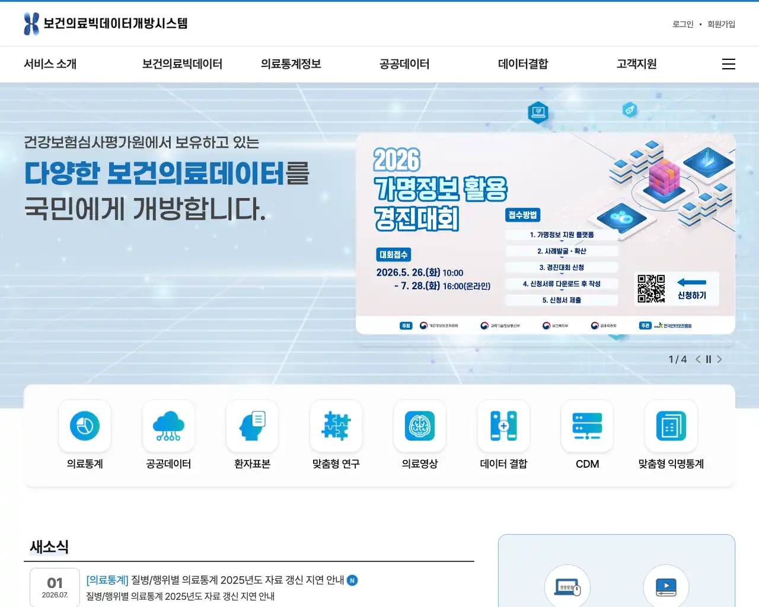Open the 의료통계 pie chart icon

[x=85, y=426]
